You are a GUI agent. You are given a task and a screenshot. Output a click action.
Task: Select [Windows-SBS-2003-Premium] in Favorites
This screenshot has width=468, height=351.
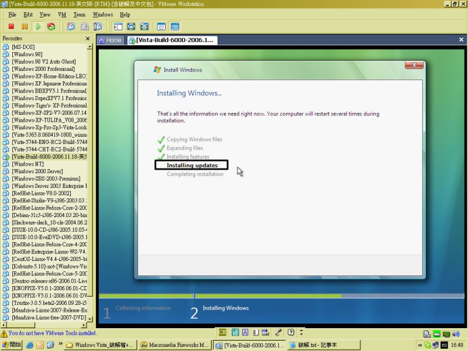click(x=46, y=178)
